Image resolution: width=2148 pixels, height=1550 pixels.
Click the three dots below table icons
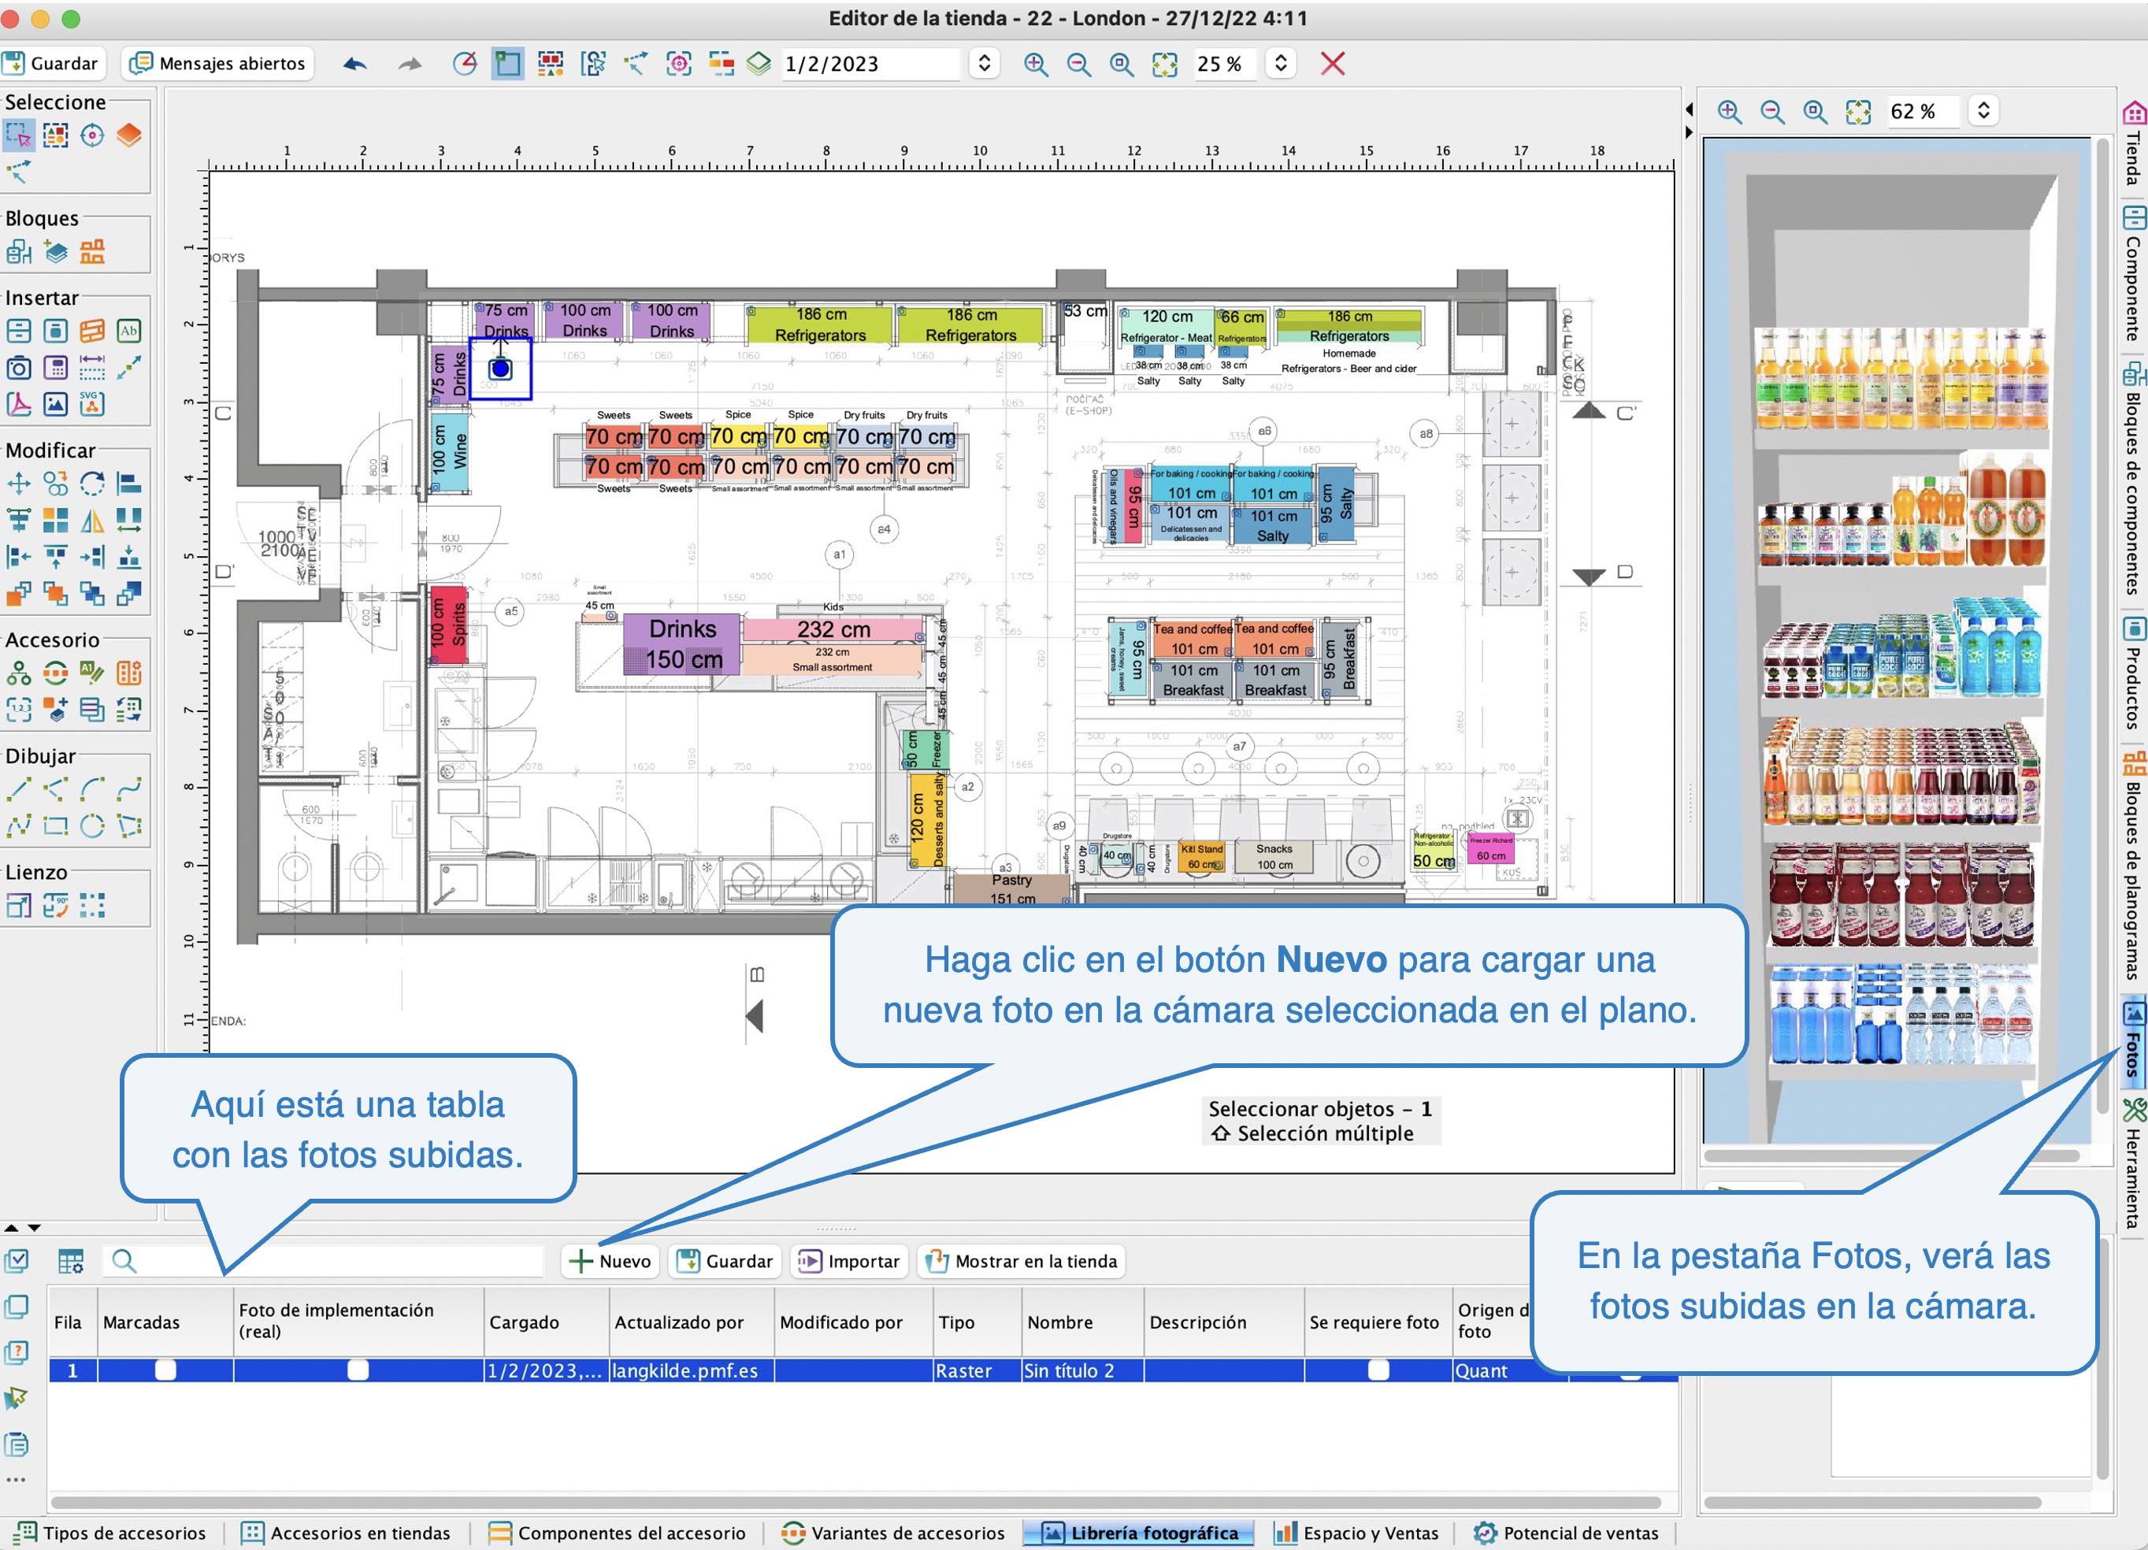click(x=16, y=1479)
